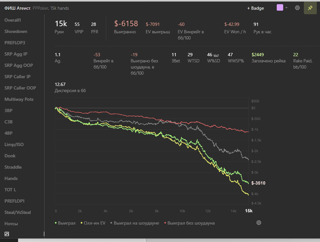The width and height of the screenshot is (320, 242).
Task: Click the 11 3Bet stat
Action: tap(176, 58)
